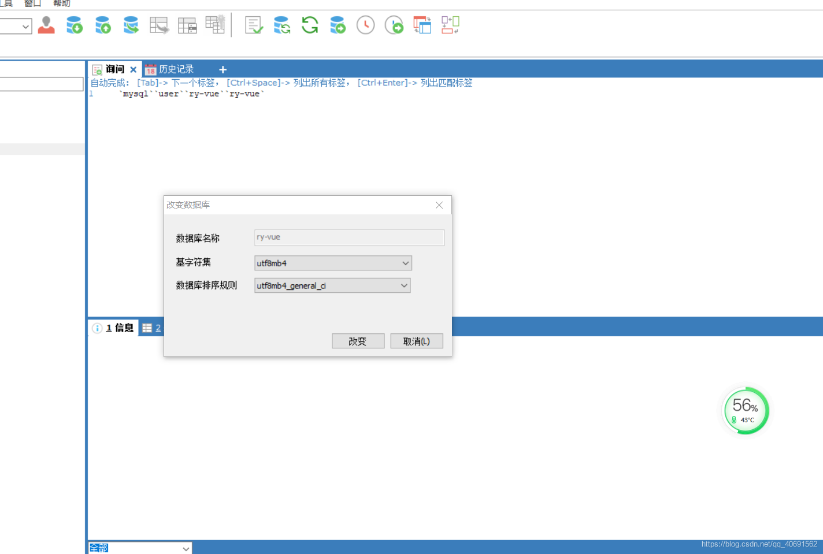823x554 pixels.
Task: Click the query icon on 询问 tab
Action: pyautogui.click(x=97, y=70)
